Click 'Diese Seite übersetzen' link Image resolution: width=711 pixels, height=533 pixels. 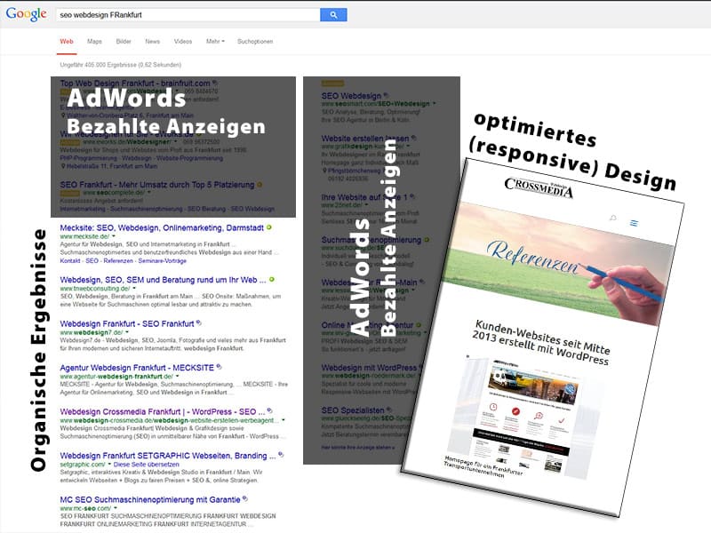point(146,464)
